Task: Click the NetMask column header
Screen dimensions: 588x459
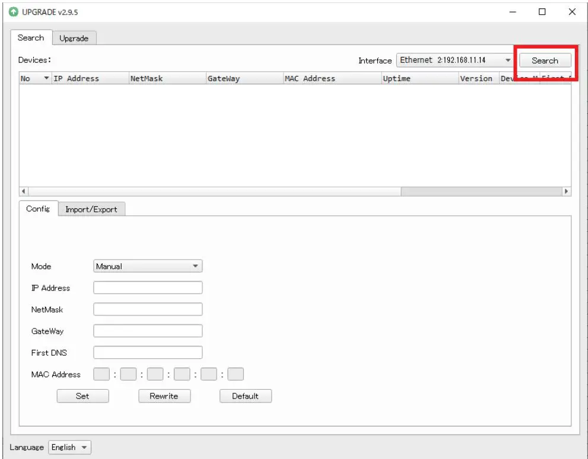Action: tap(168, 78)
